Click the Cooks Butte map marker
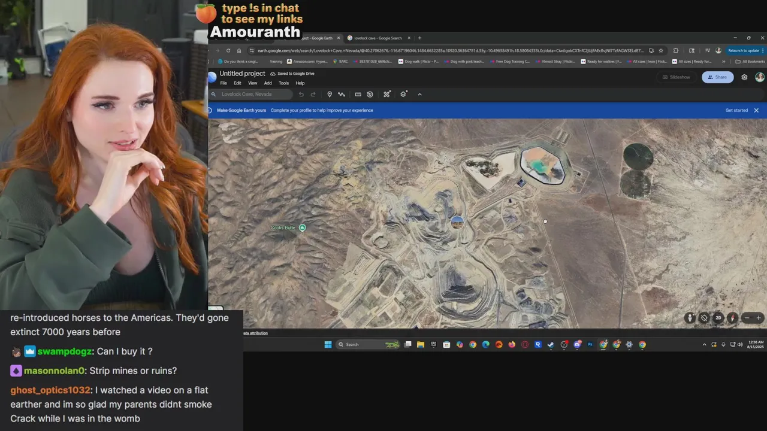 pos(302,227)
